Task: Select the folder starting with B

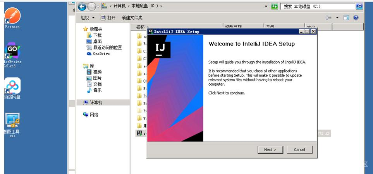Action: (x=141, y=44)
